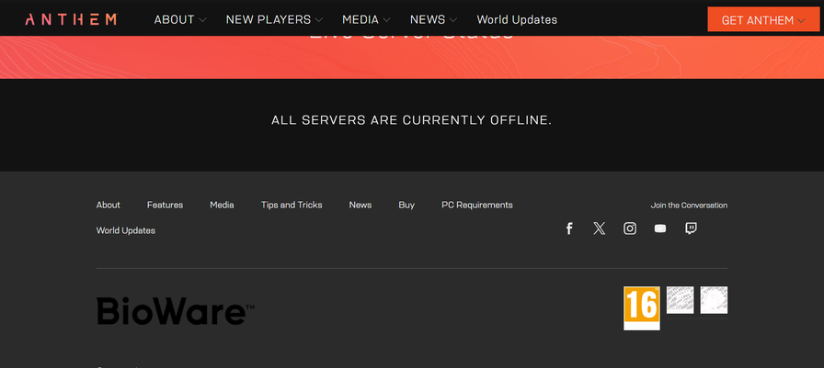Screen dimensions: 824x368
Task: Open the Anthem Twitch icon
Action: click(x=691, y=229)
